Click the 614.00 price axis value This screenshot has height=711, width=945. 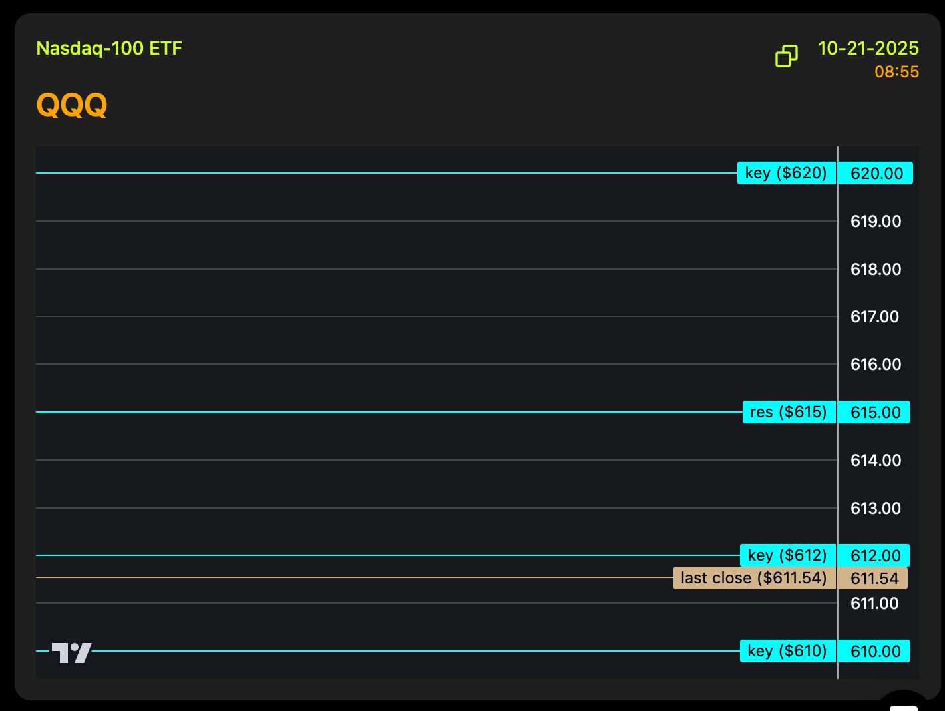point(876,461)
